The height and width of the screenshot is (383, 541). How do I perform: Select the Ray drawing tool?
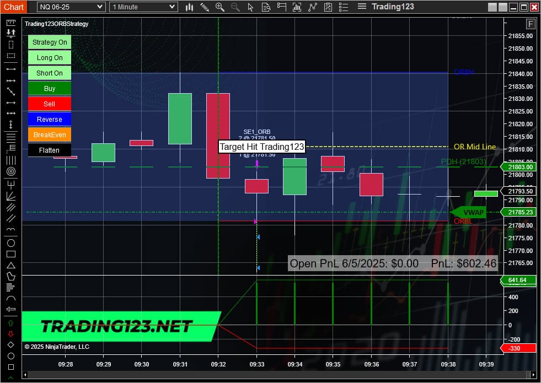point(11,80)
